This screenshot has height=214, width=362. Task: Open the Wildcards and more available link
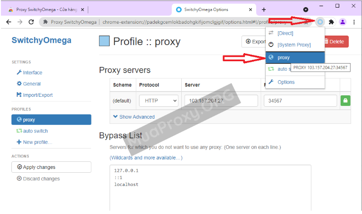[146, 158]
